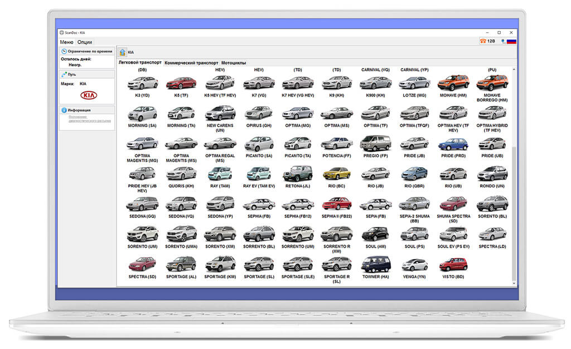
Task: Click the scrollbar down arrow in vehicle list
Action: pyautogui.click(x=514, y=283)
